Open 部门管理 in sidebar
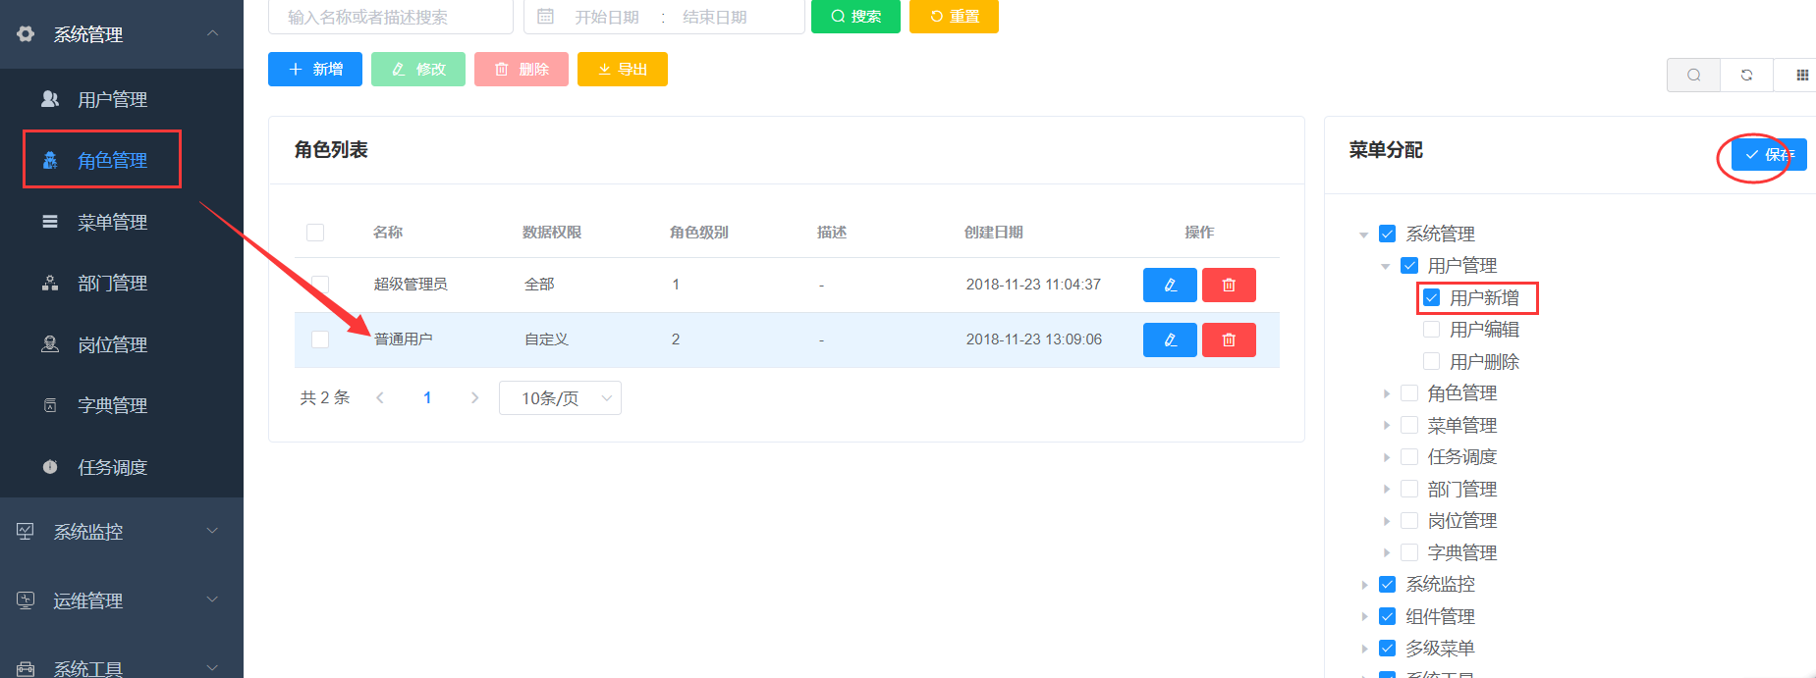Image resolution: width=1816 pixels, height=678 pixels. click(x=122, y=283)
